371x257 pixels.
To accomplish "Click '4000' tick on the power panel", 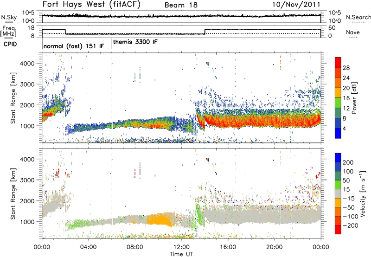I will point(27,64).
